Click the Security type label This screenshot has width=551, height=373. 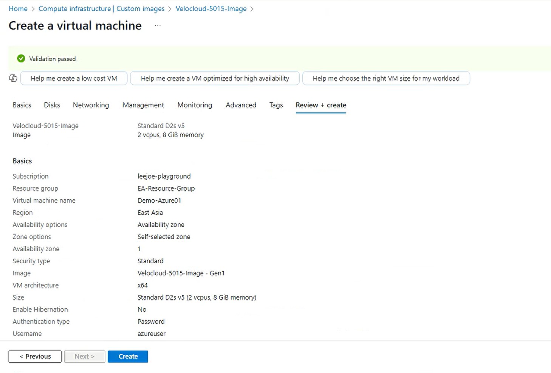click(x=31, y=261)
